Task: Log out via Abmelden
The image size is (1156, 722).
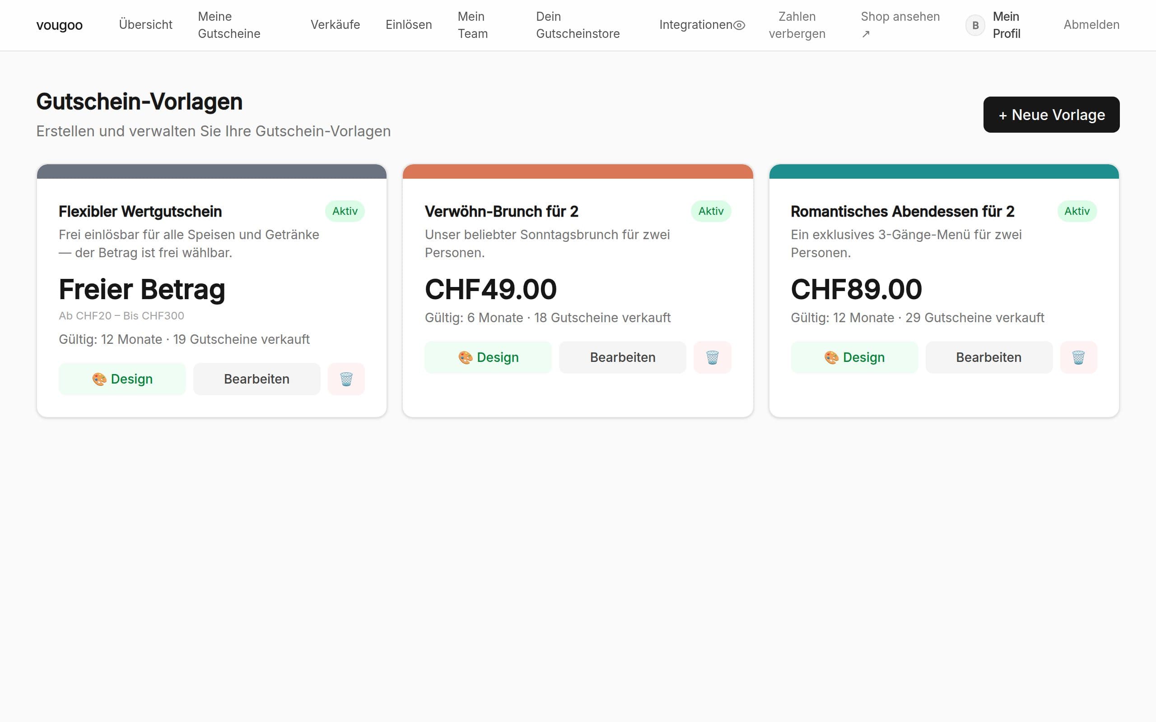Action: (x=1091, y=25)
